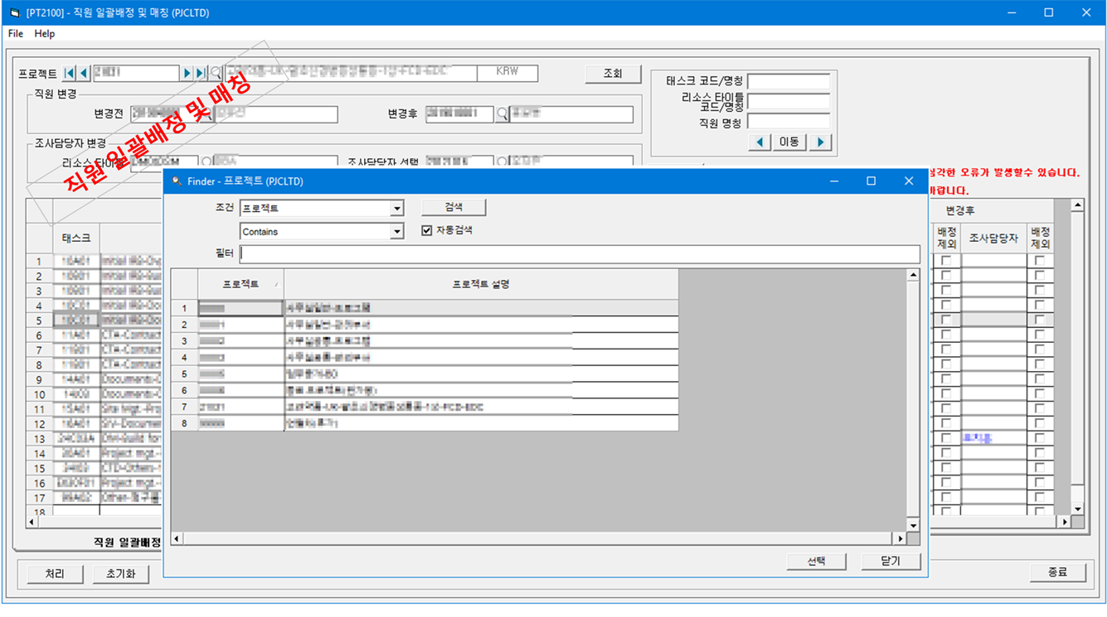Click the 초기화 button
The width and height of the screenshot is (1107, 617).
click(x=121, y=573)
